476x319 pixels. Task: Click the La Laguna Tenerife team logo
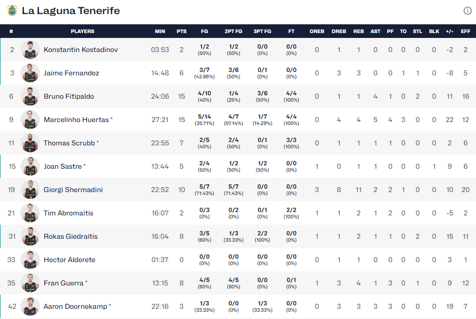point(12,11)
